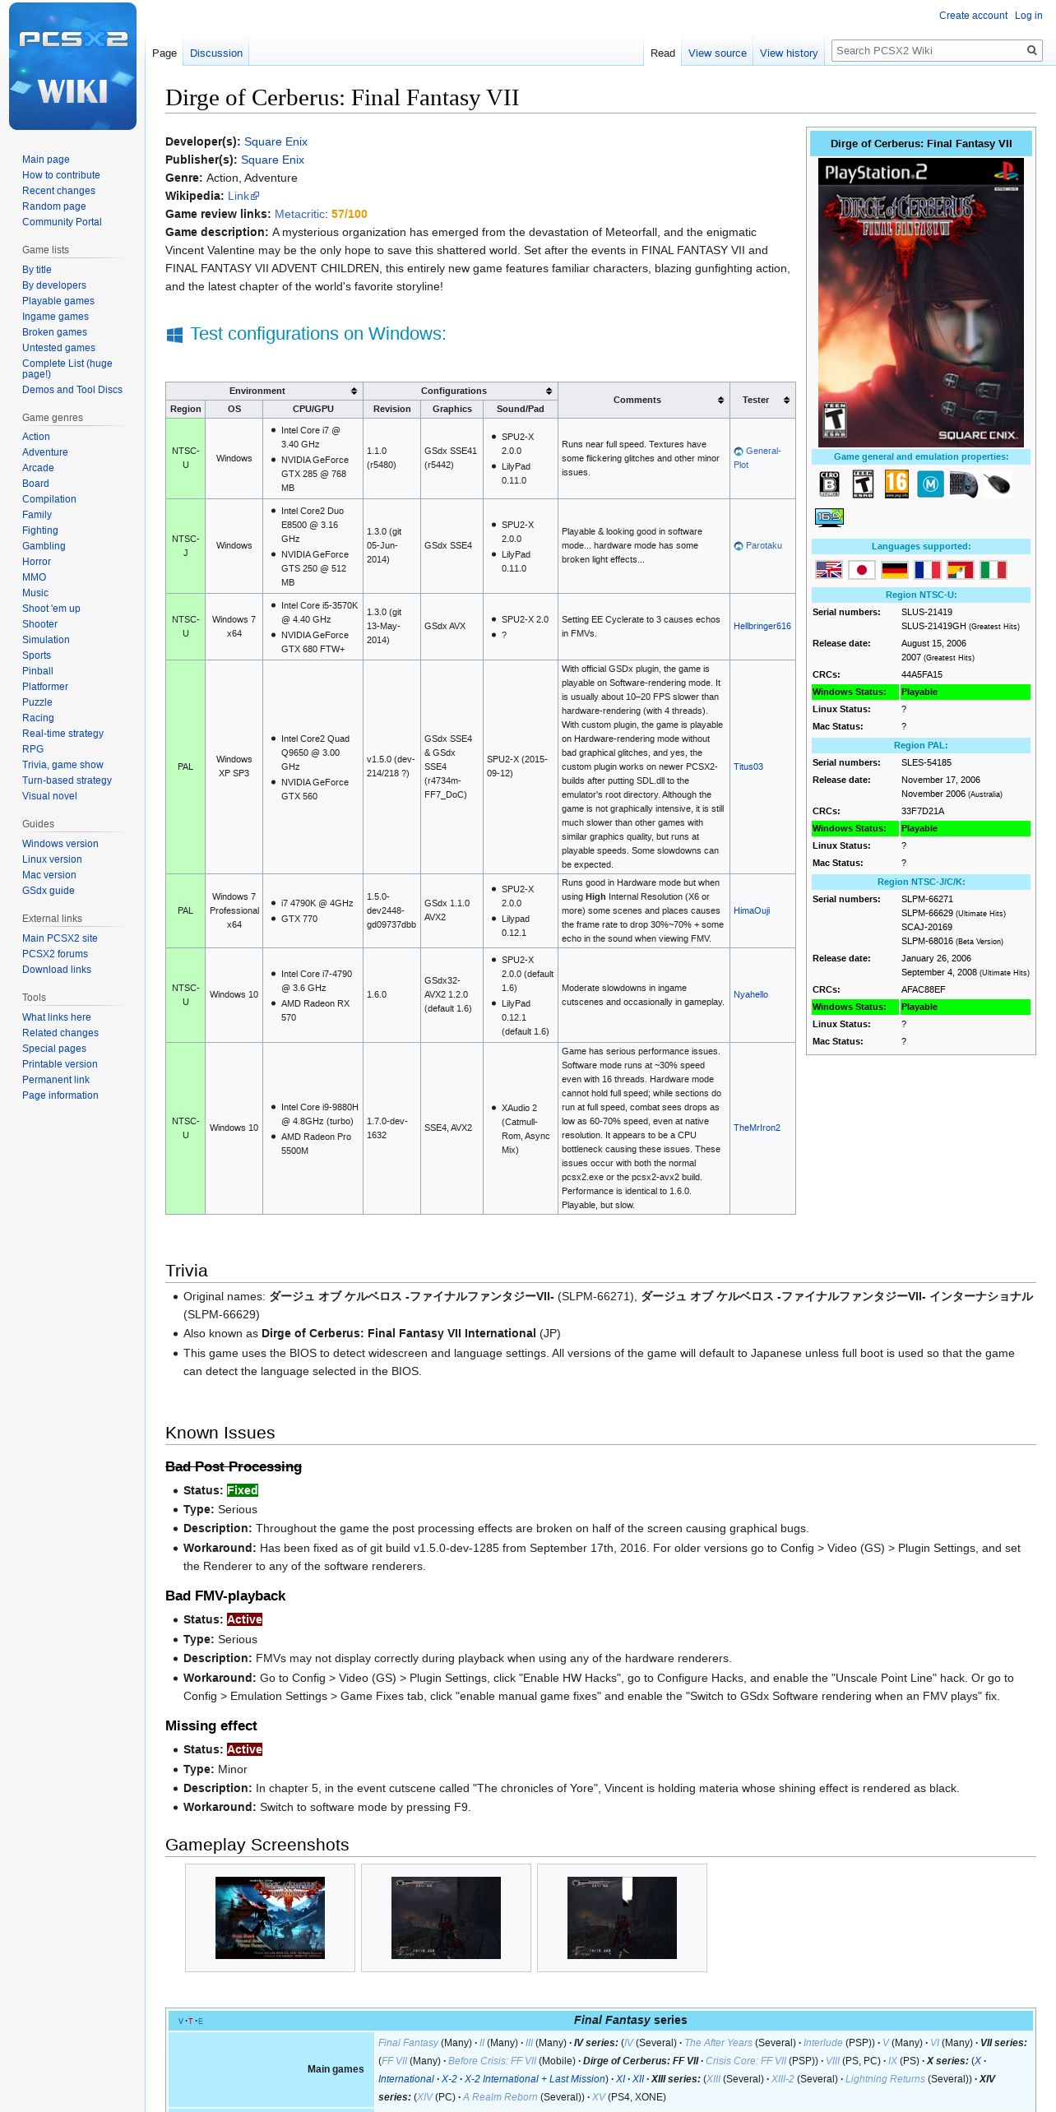Click the ESRB Teen rating icon in properties
The height and width of the screenshot is (2112, 1056).
click(863, 484)
